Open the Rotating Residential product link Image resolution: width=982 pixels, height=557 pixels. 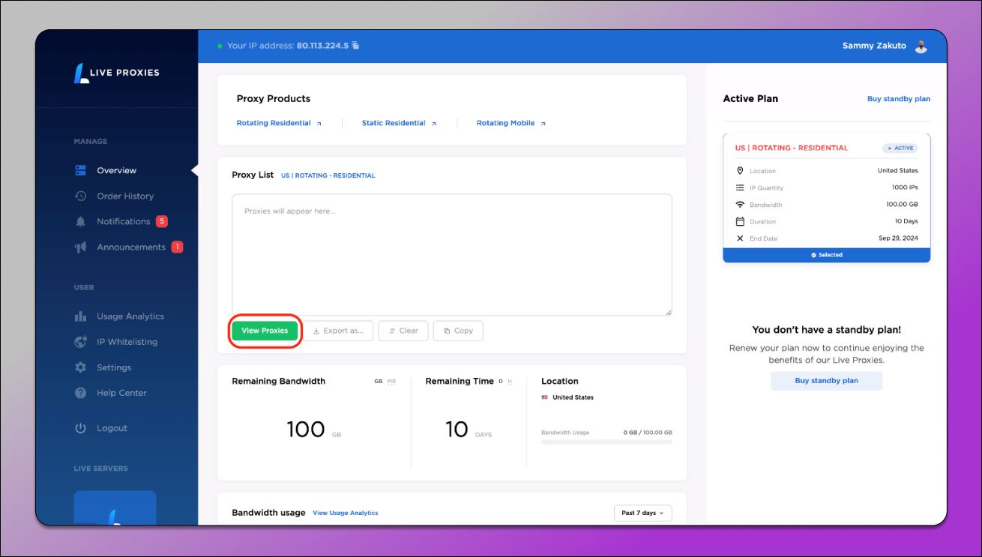pos(274,123)
